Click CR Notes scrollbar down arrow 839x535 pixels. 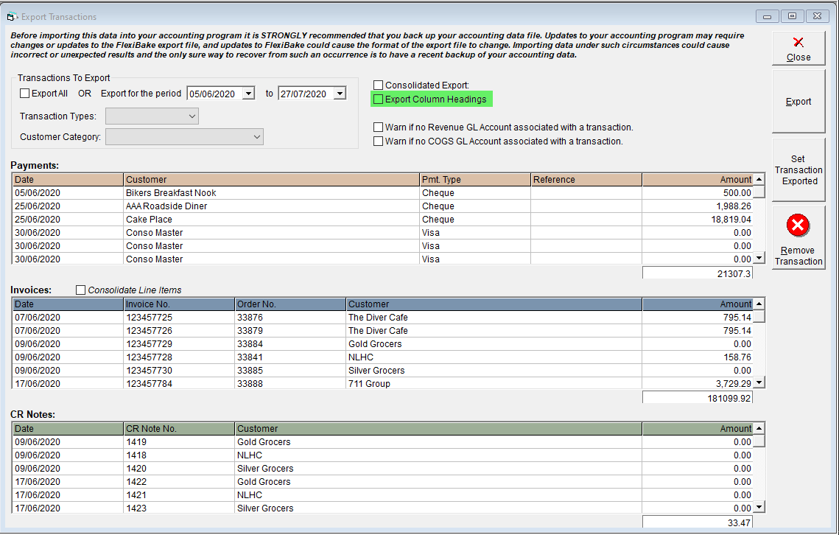[759, 507]
